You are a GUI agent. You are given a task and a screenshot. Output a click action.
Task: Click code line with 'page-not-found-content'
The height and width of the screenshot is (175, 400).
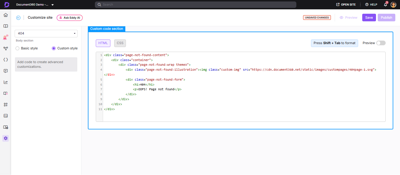click(x=136, y=55)
